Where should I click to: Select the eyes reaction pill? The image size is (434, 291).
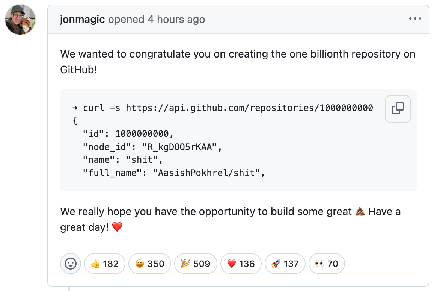pyautogui.click(x=327, y=264)
